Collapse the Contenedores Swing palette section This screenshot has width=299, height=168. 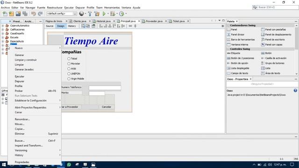pos(228,25)
